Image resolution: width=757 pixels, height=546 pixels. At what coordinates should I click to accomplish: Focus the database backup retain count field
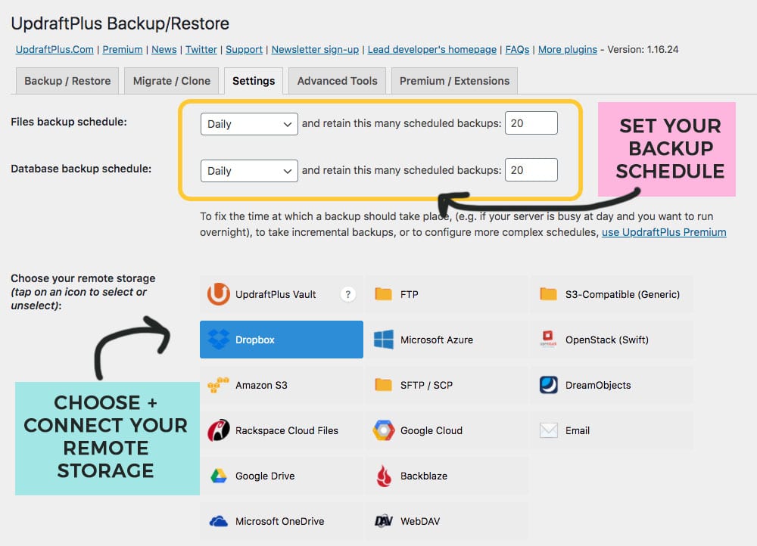(x=531, y=170)
